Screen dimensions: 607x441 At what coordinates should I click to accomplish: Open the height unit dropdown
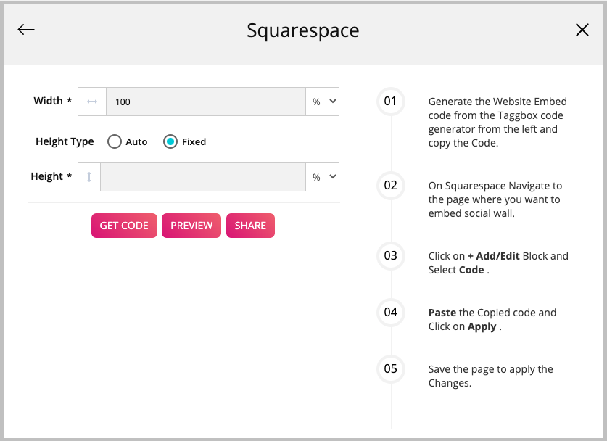click(x=322, y=176)
